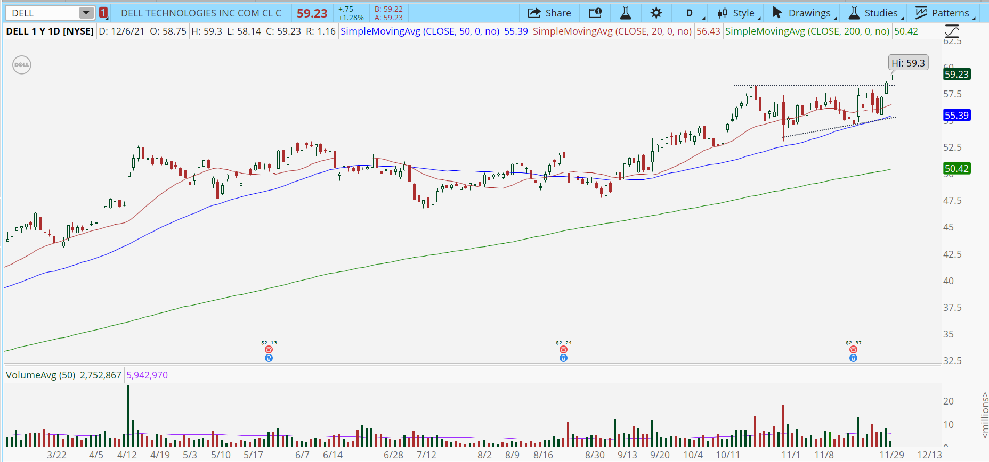This screenshot has height=462, width=989.
Task: Click the 12/13 date on the time axis
Action: pos(929,455)
